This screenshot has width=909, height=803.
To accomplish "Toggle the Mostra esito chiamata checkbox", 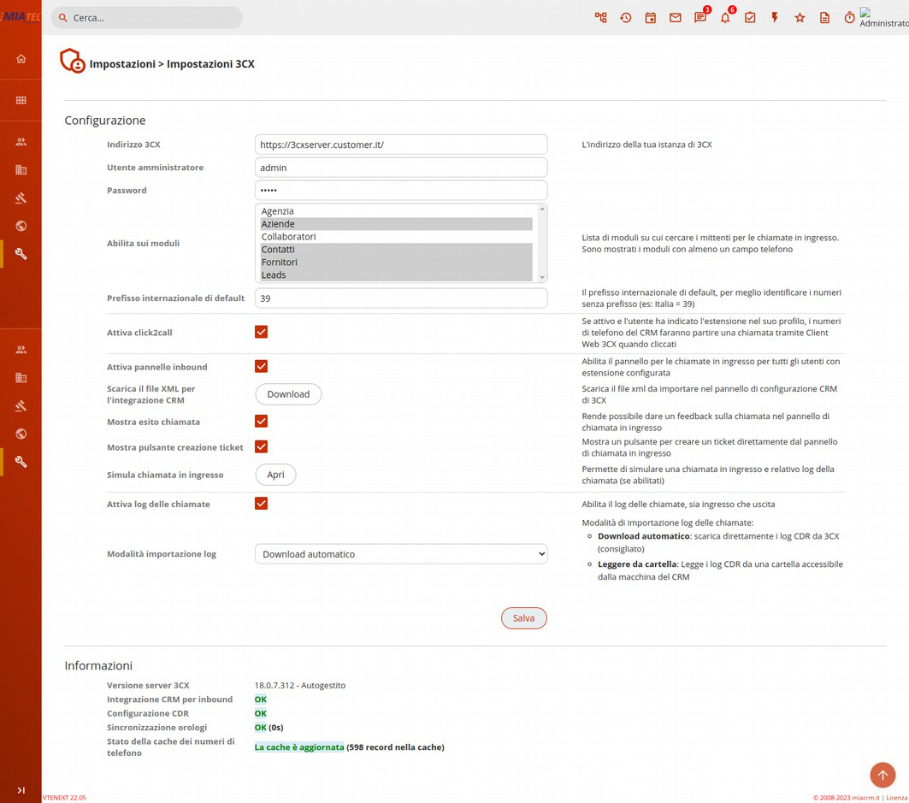I will coord(261,421).
